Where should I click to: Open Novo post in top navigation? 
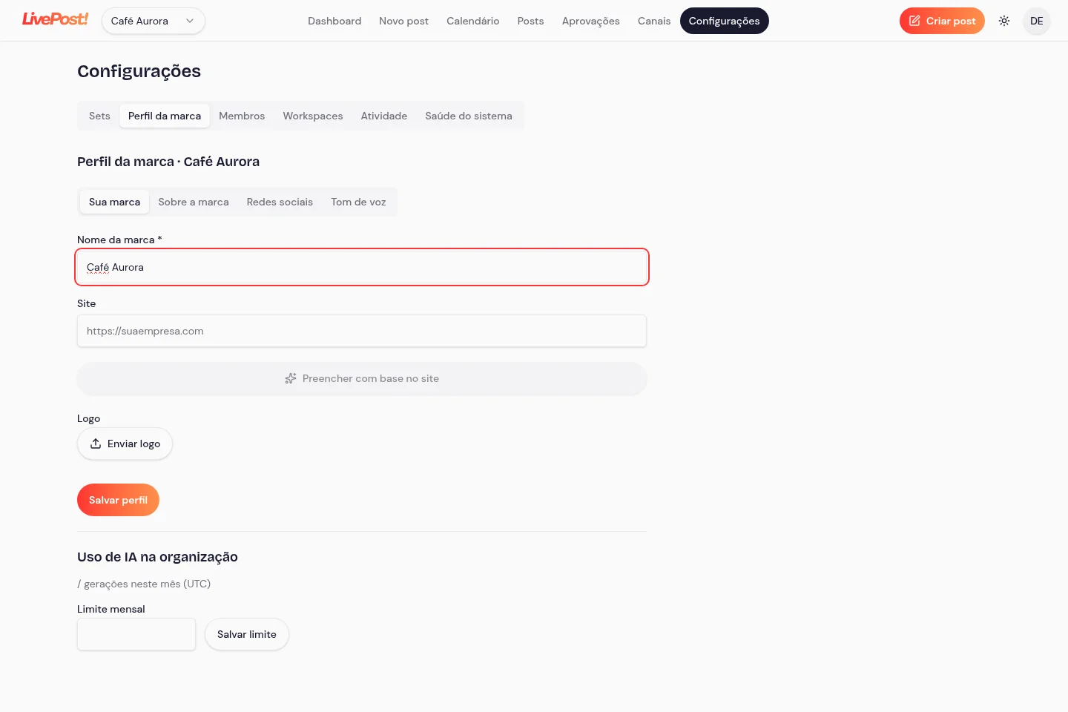tap(403, 21)
